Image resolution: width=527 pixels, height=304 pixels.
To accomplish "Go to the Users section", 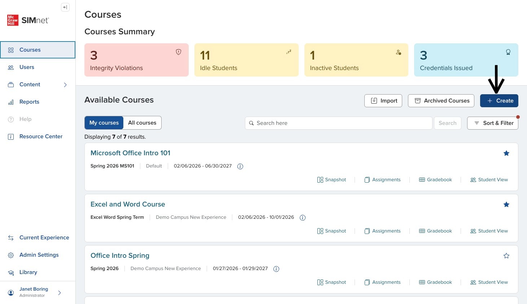I will (x=38, y=67).
